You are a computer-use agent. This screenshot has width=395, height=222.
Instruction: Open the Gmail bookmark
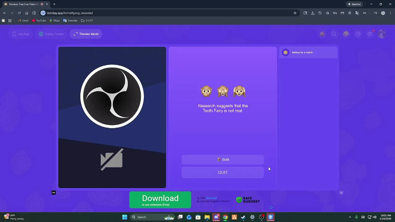click(23, 21)
